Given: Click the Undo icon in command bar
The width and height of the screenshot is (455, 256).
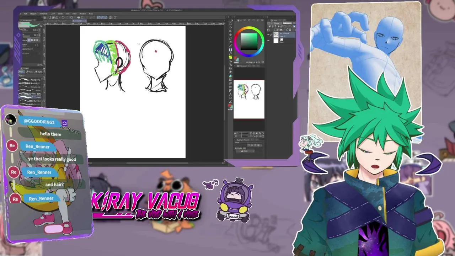Looking at the screenshot, I should pos(64,17).
